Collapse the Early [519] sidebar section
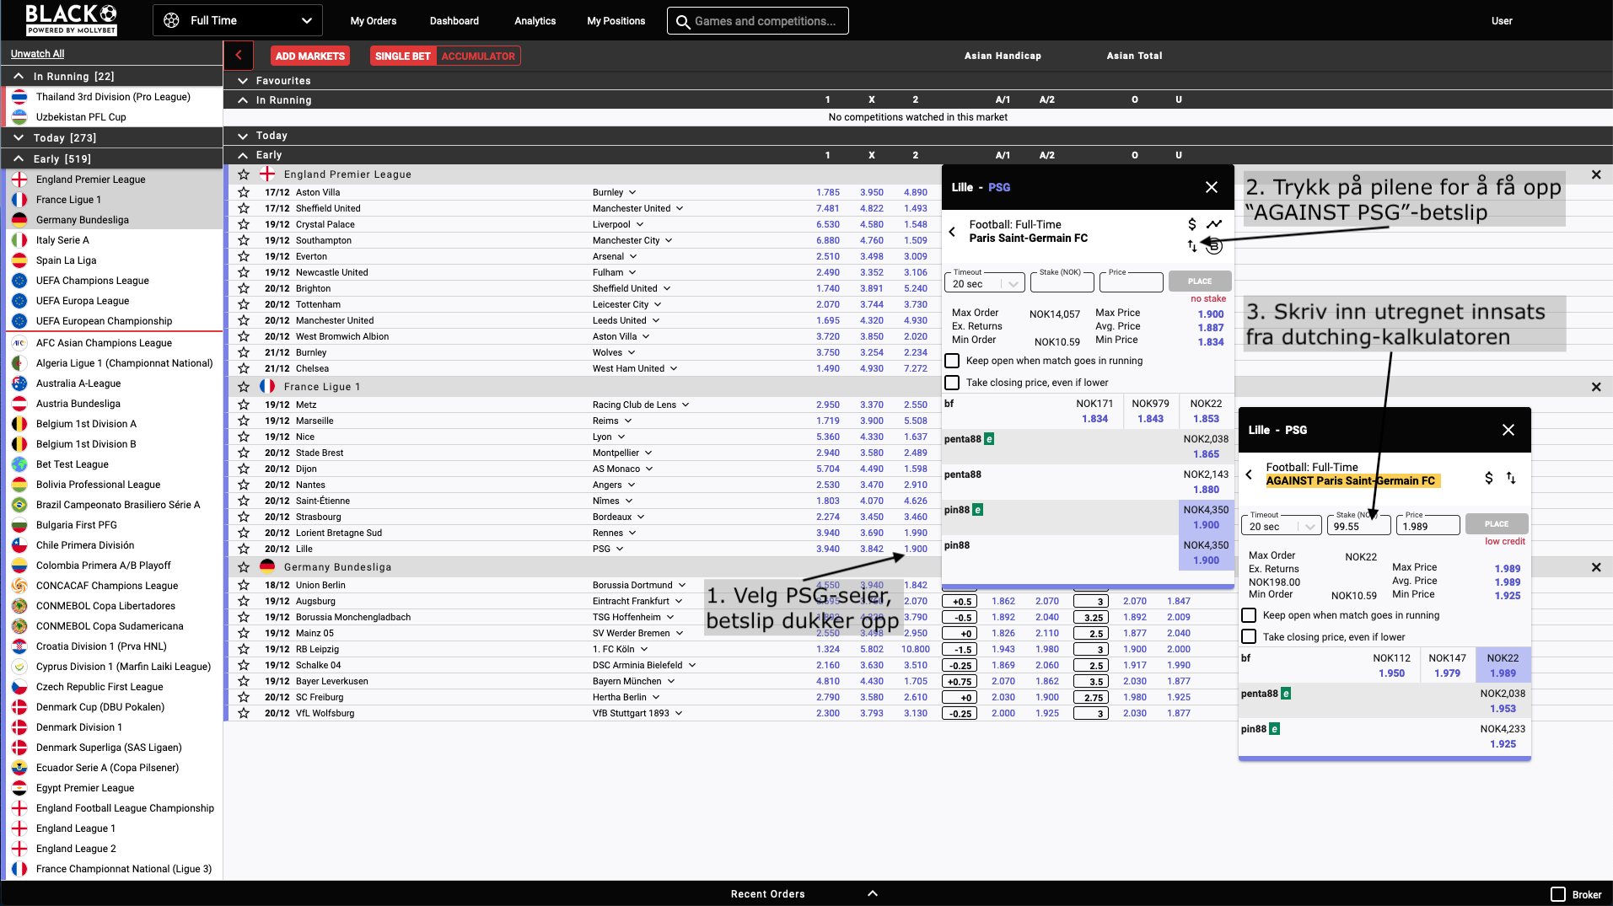The image size is (1613, 906). click(x=19, y=158)
